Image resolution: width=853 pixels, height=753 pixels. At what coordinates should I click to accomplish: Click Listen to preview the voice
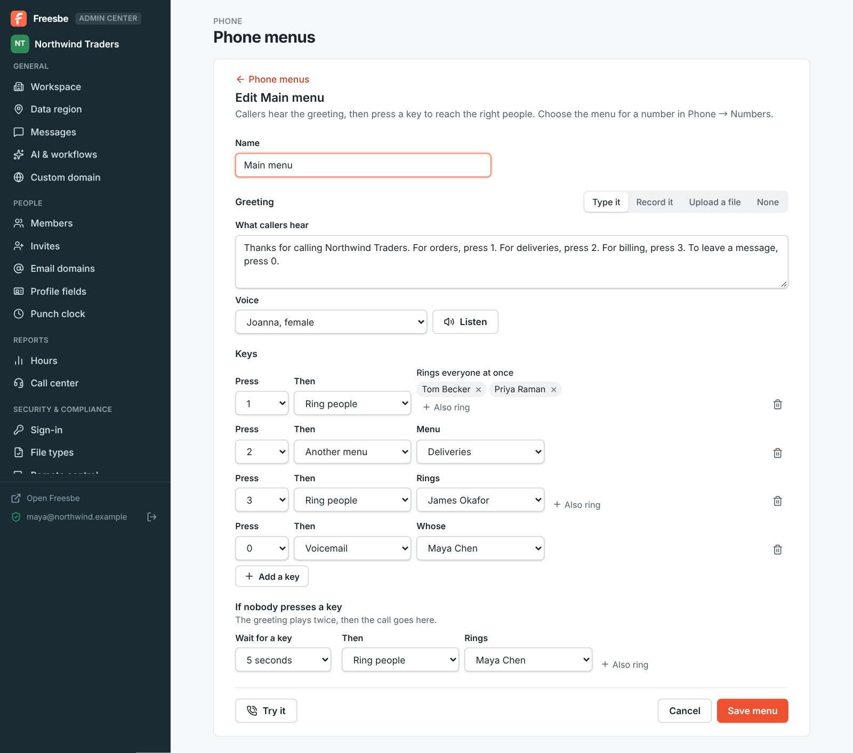[465, 322]
